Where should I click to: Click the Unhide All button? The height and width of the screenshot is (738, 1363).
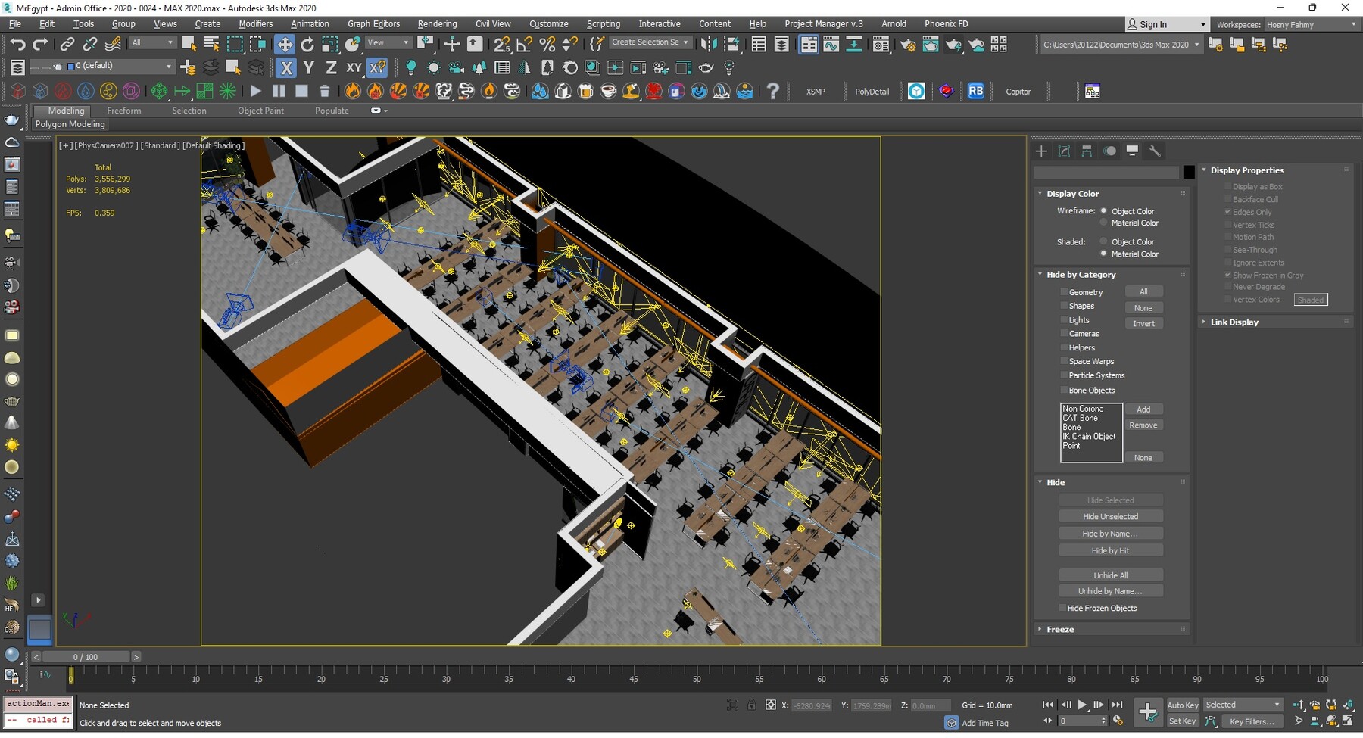pyautogui.click(x=1110, y=575)
